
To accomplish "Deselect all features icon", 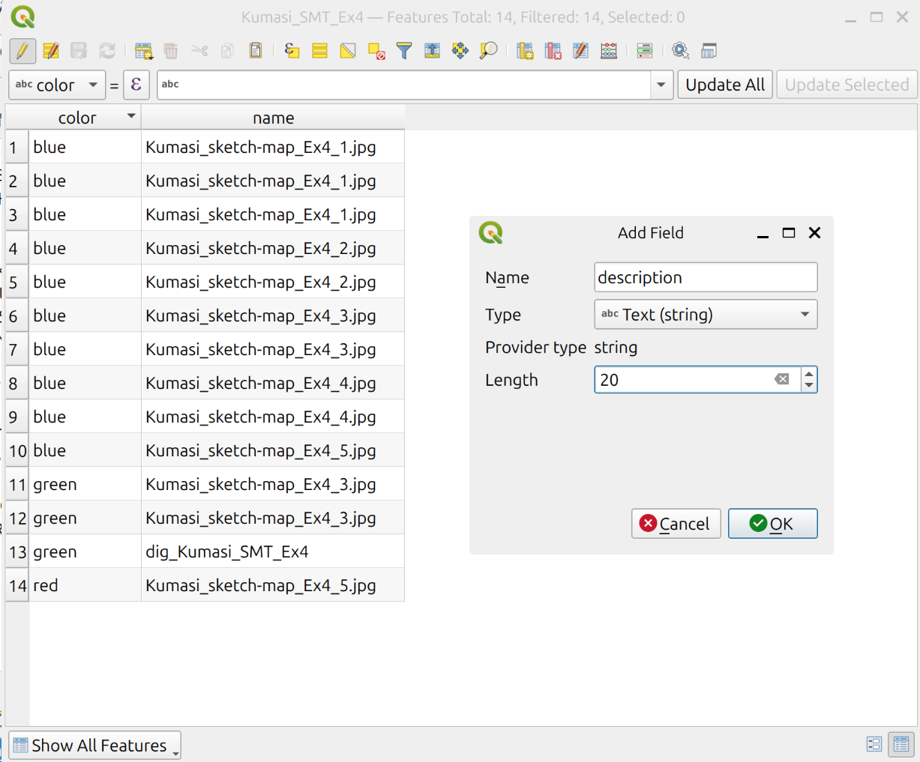I will (x=376, y=51).
